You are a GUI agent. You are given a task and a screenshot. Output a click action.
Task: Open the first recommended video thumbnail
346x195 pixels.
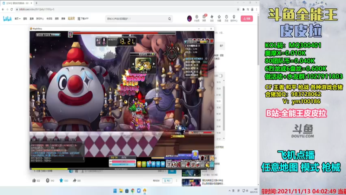191,173
